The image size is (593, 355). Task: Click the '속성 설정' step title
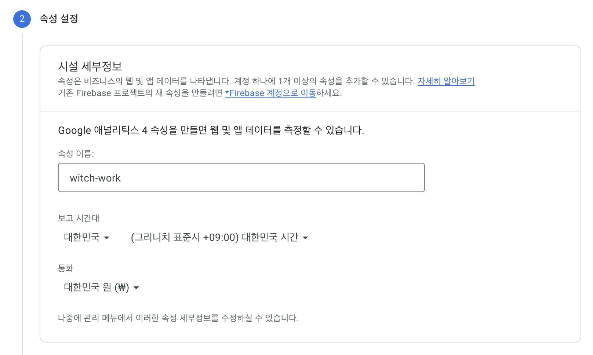[x=59, y=19]
